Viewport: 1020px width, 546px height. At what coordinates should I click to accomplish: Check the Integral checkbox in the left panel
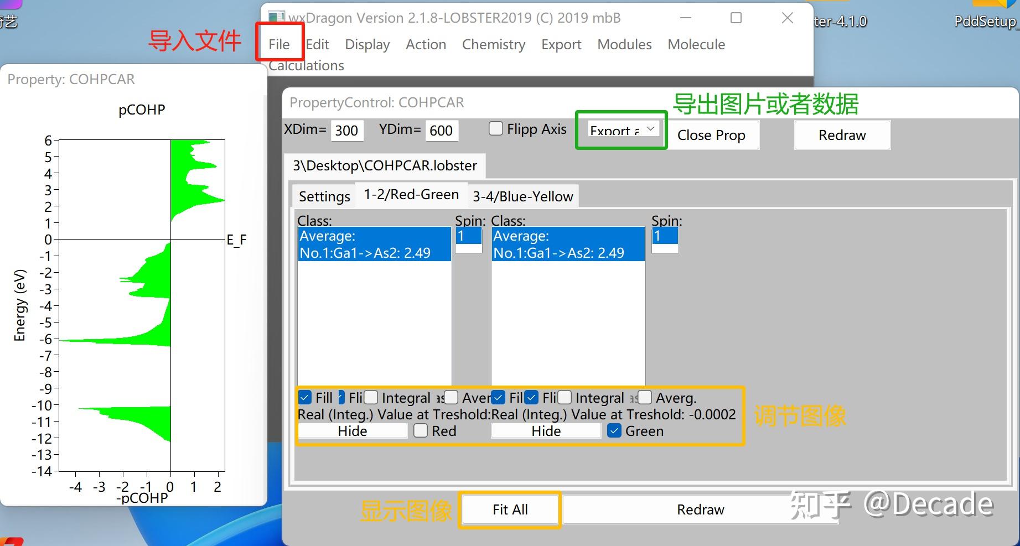point(371,397)
